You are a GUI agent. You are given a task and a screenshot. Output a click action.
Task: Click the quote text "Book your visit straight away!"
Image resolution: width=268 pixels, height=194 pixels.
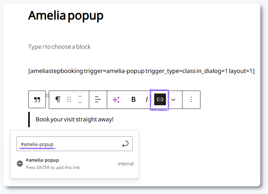coord(75,120)
